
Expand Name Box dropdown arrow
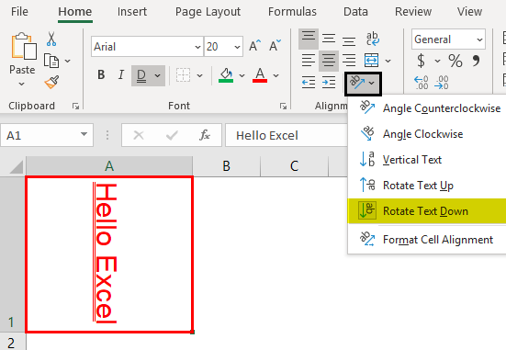(84, 134)
